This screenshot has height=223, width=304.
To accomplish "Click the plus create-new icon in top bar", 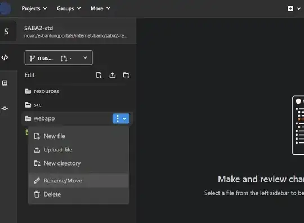I will (x=290, y=8).
